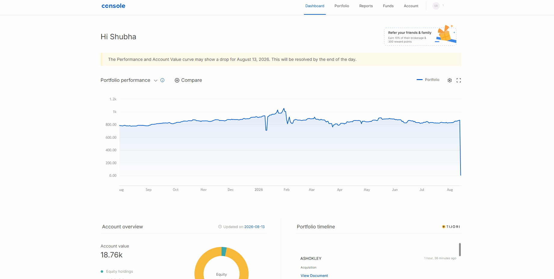Image resolution: width=554 pixels, height=279 pixels.
Task: Toggle the Equity holdings legend entry
Action: click(117, 272)
